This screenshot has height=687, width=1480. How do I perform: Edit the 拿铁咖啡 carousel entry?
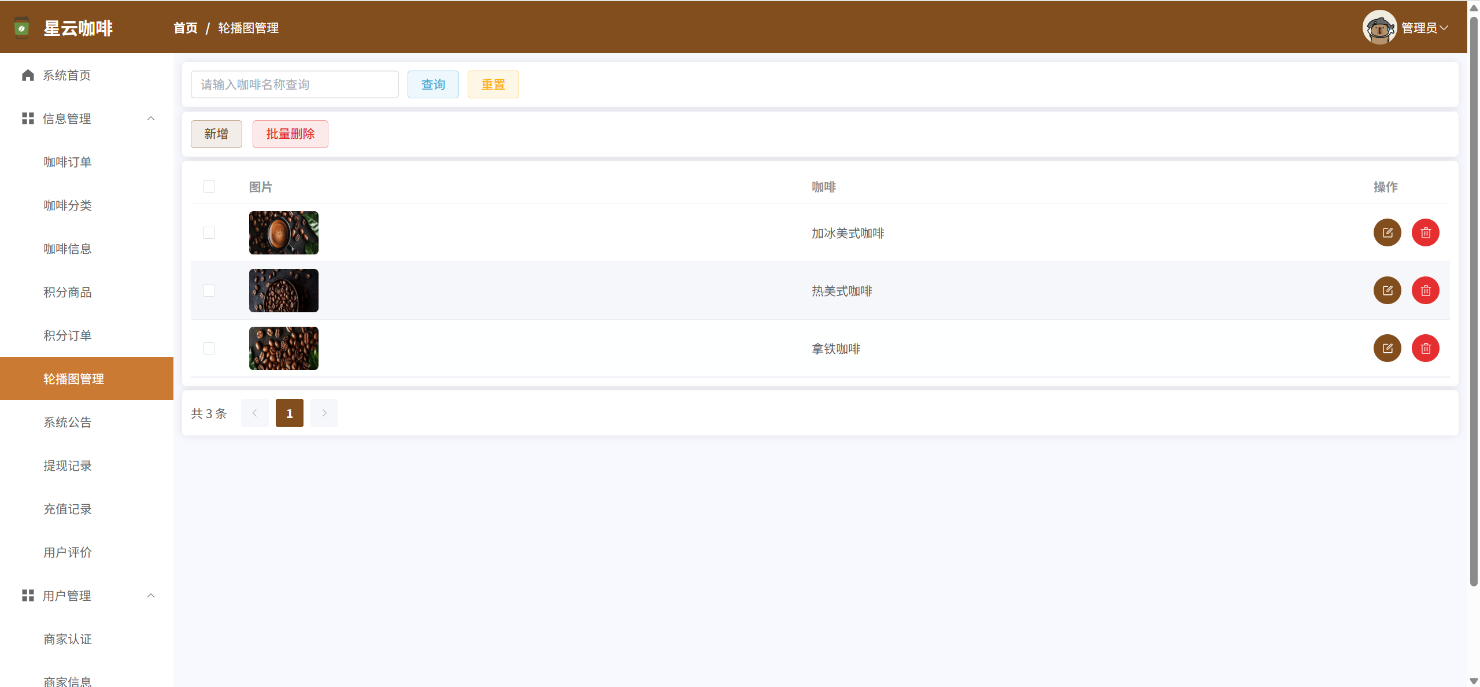(x=1387, y=348)
